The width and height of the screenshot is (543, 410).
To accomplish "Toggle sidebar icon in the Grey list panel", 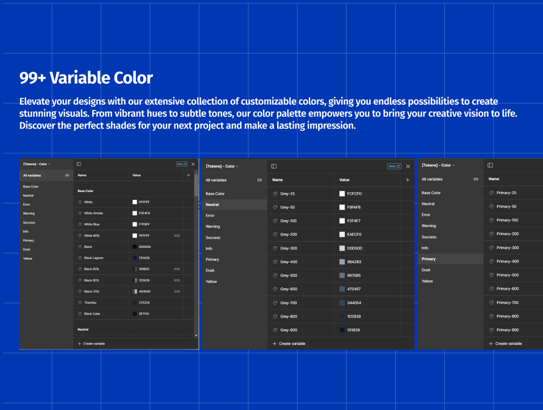I will (274, 166).
